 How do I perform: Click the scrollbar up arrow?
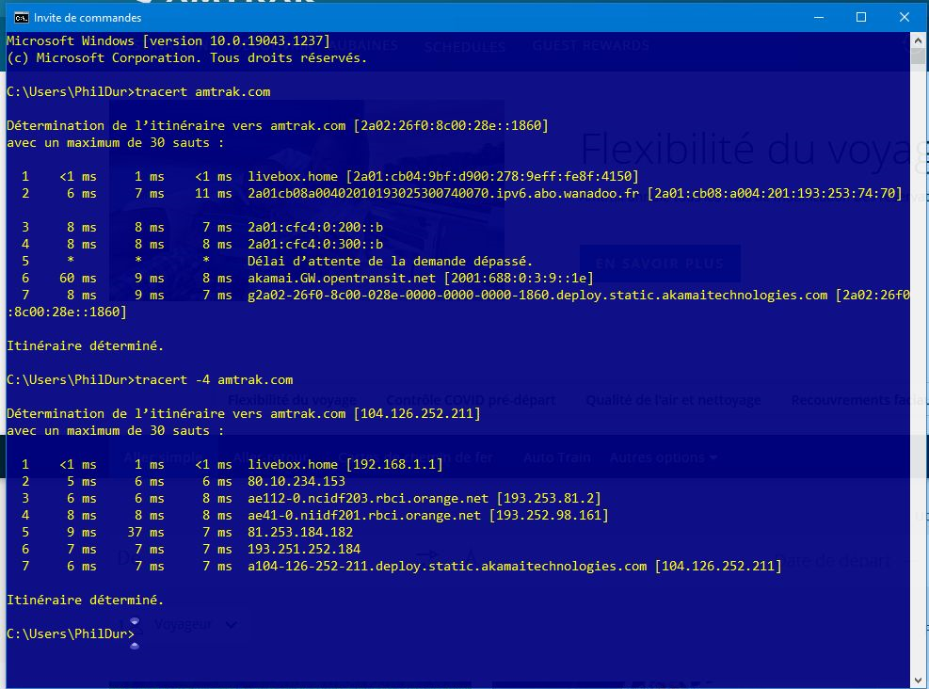pos(919,40)
